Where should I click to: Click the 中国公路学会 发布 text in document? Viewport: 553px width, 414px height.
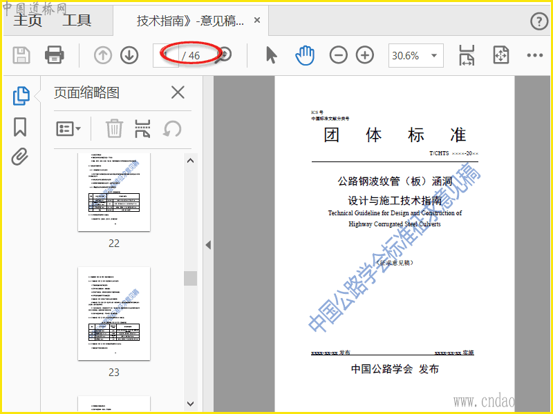395,369
